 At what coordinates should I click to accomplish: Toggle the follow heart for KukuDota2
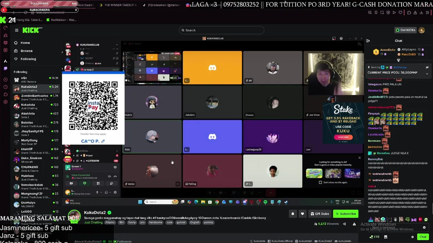coord(302,214)
